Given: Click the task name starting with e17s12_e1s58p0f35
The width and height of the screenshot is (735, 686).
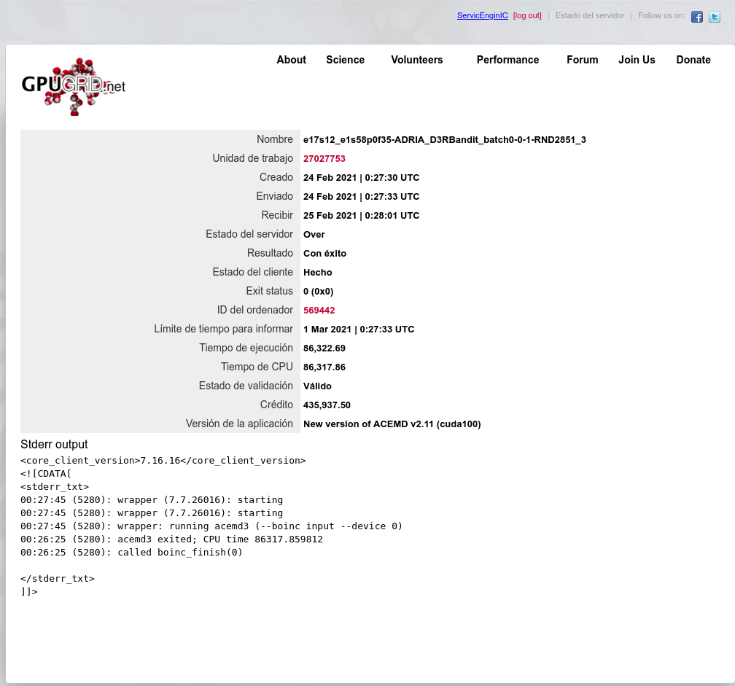Looking at the screenshot, I should point(444,139).
